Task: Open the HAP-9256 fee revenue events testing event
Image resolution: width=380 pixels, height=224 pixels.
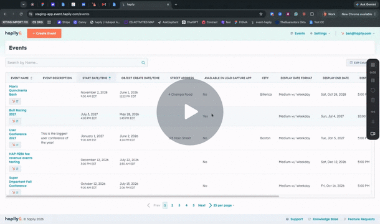Action: (x=21, y=158)
